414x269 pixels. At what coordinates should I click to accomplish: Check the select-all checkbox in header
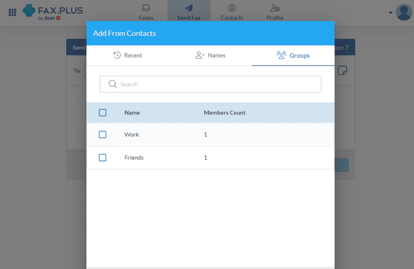[x=102, y=112]
